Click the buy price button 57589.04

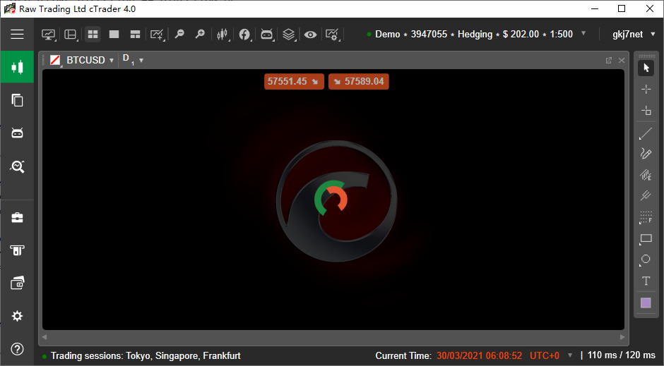tap(359, 82)
